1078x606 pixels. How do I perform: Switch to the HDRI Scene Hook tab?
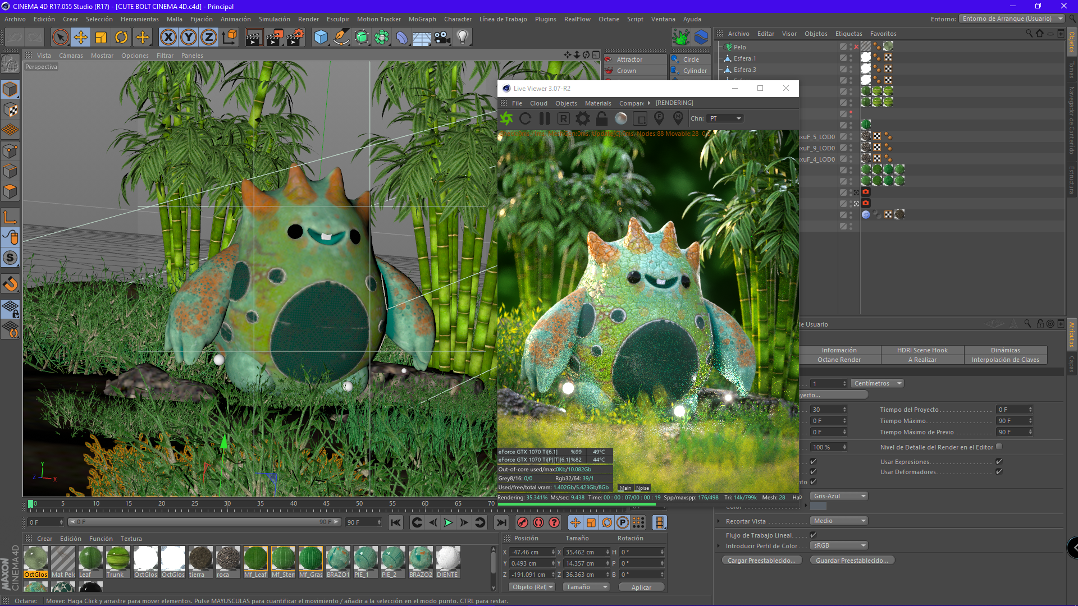click(922, 350)
